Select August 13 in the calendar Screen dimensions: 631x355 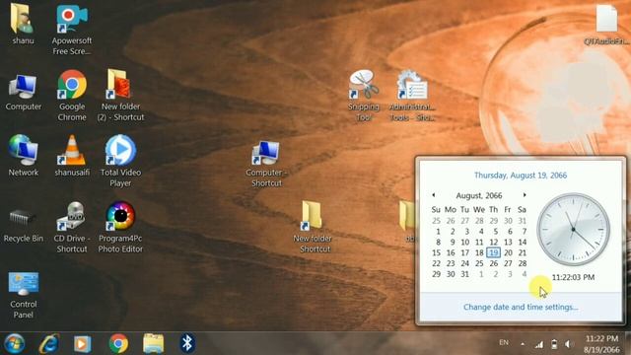508,243
